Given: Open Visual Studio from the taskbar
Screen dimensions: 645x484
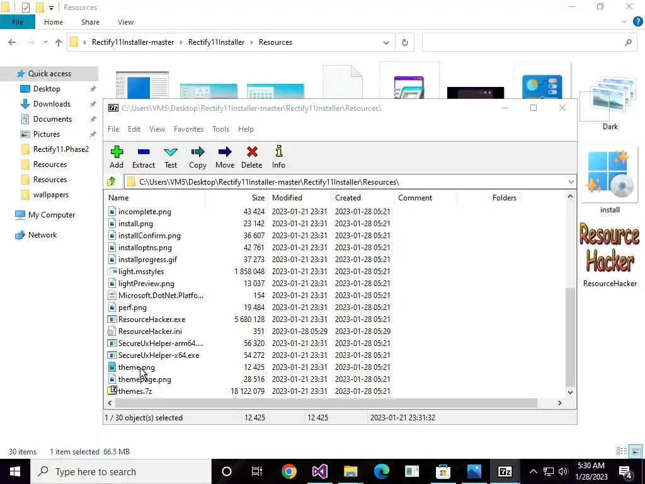Looking at the screenshot, I should click(319, 471).
